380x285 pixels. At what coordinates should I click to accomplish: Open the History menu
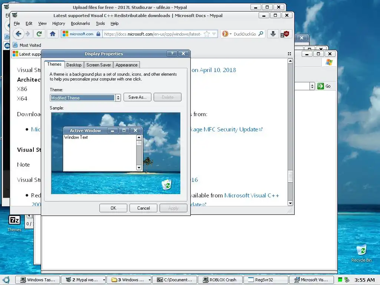pos(59,23)
